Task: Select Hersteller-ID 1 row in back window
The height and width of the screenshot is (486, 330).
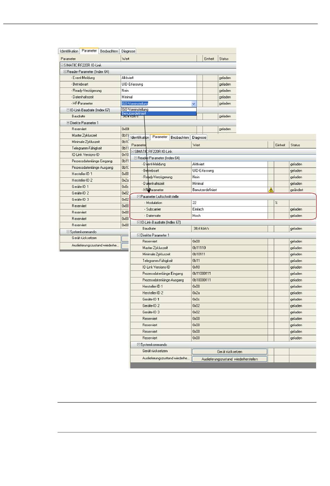Action: [x=94, y=174]
